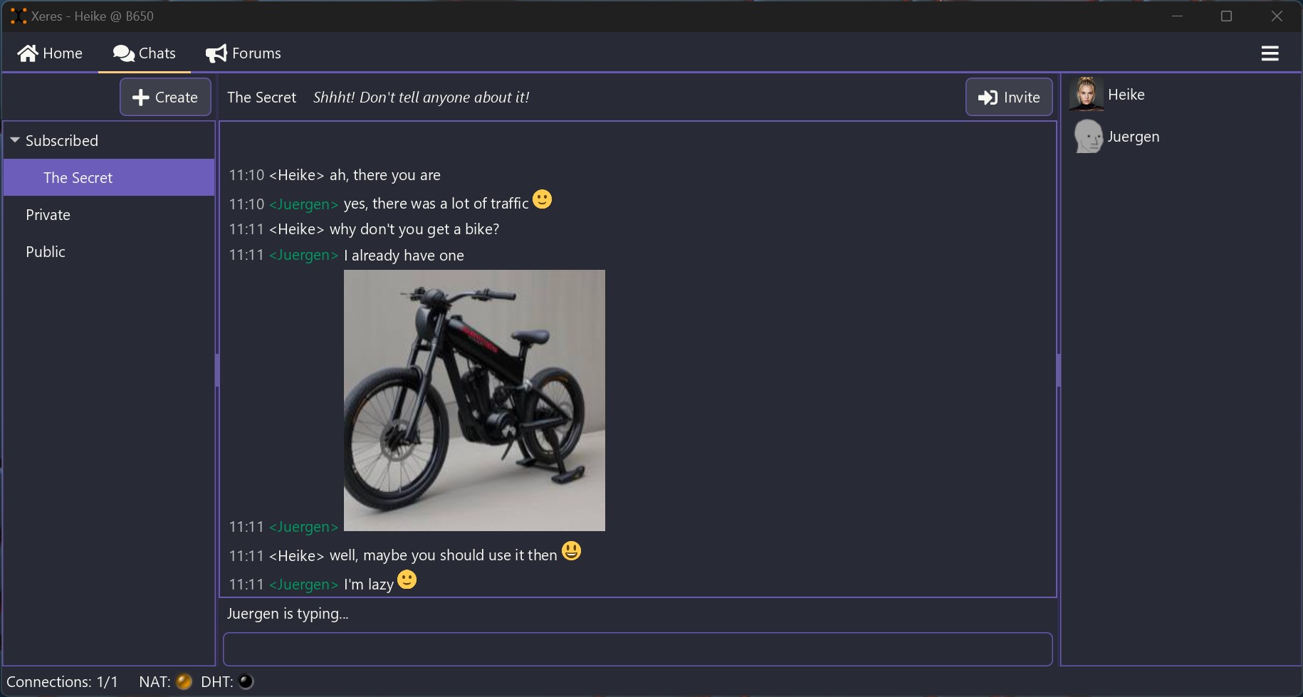Close the Xeres window
This screenshot has height=697, width=1303.
[x=1277, y=16]
